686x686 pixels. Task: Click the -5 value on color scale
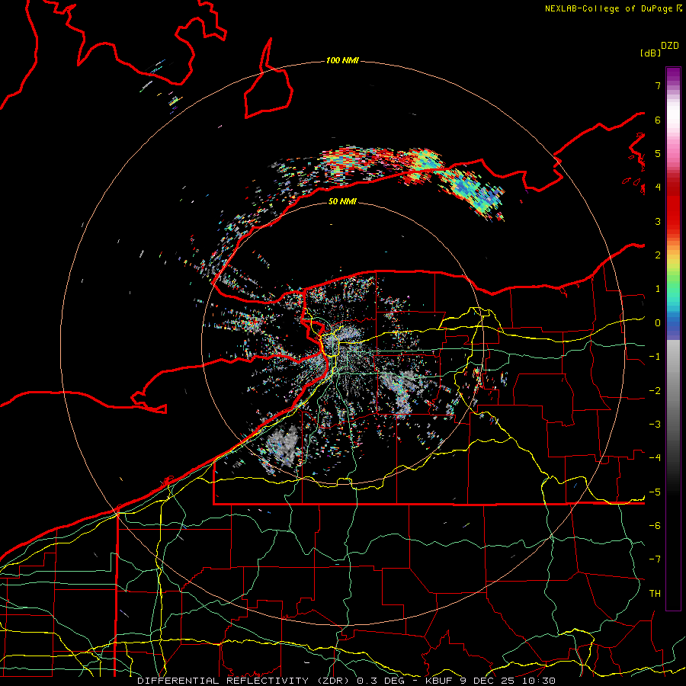[x=655, y=492]
